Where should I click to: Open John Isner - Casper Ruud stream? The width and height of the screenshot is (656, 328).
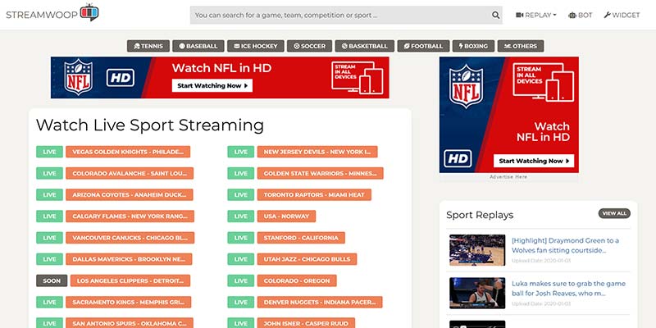click(306, 323)
